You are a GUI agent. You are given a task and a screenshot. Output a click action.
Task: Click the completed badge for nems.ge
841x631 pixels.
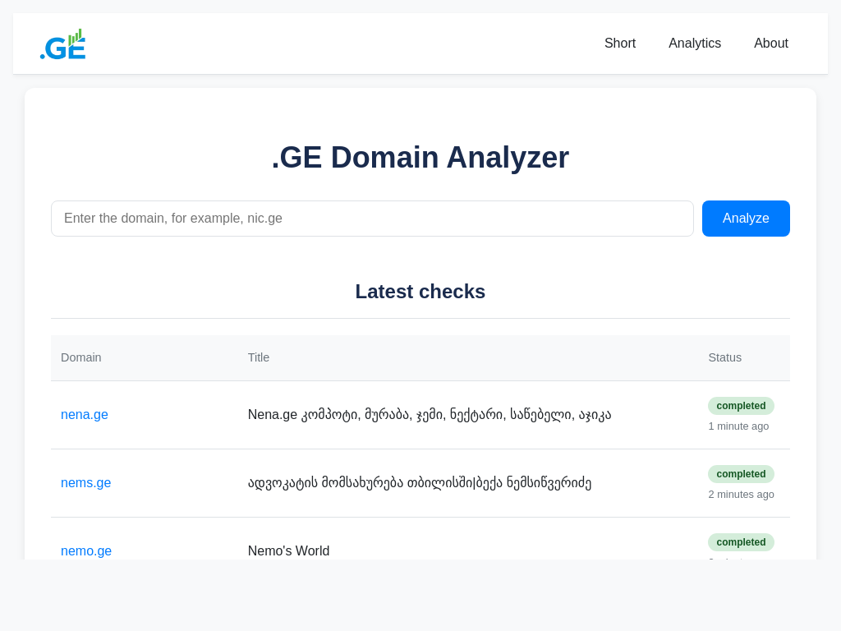coord(741,474)
